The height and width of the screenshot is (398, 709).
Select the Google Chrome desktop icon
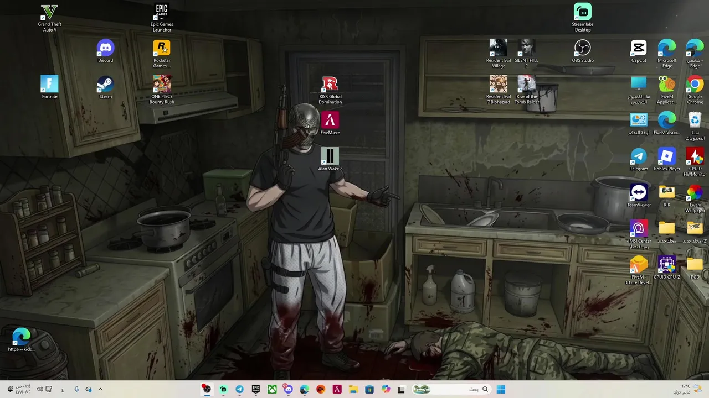(x=695, y=90)
